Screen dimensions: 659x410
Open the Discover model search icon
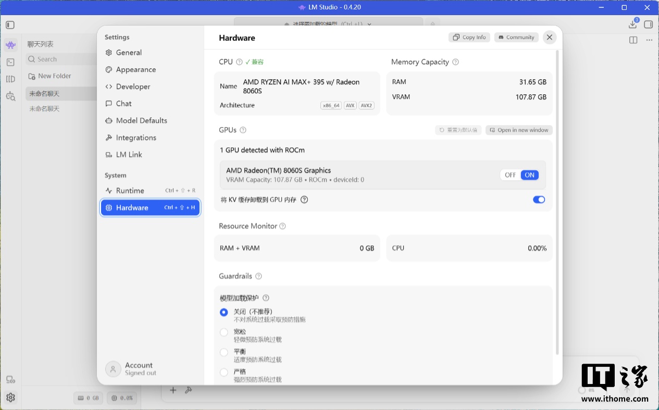point(10,96)
